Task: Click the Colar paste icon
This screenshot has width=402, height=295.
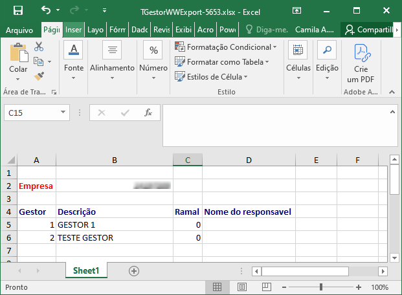Action: coord(19,52)
